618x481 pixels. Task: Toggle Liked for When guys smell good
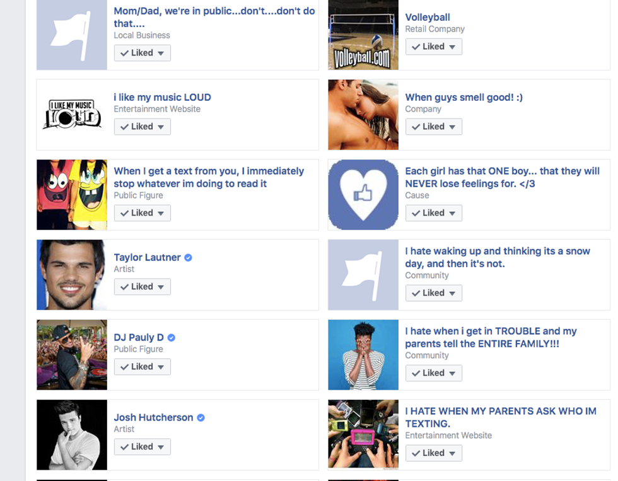434,127
